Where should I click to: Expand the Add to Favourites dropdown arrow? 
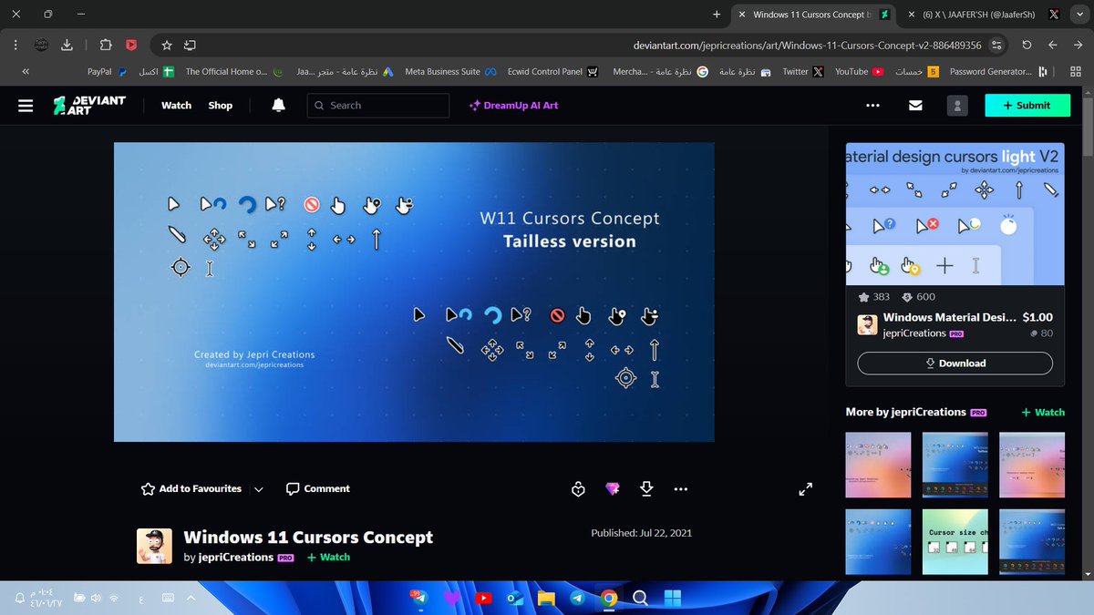click(259, 489)
